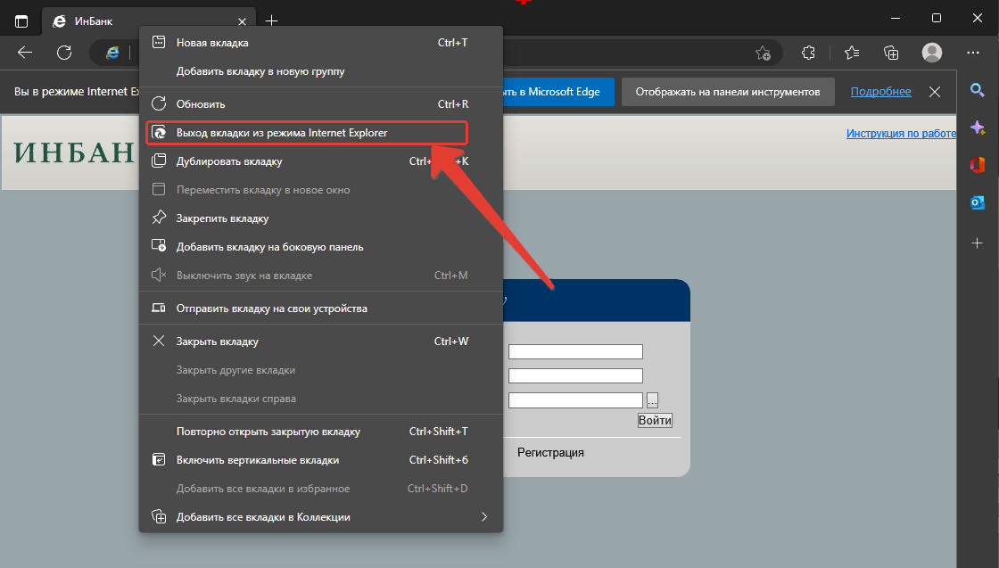Open the 'Инструкция по работе' link
Image resolution: width=999 pixels, height=568 pixels.
pyautogui.click(x=901, y=133)
